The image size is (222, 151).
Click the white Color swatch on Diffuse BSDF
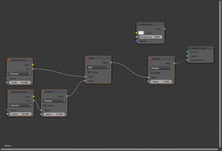pos(141,33)
